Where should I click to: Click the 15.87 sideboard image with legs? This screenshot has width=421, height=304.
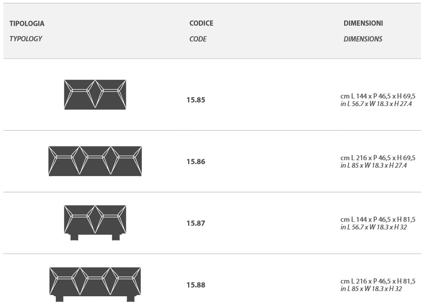(x=95, y=222)
